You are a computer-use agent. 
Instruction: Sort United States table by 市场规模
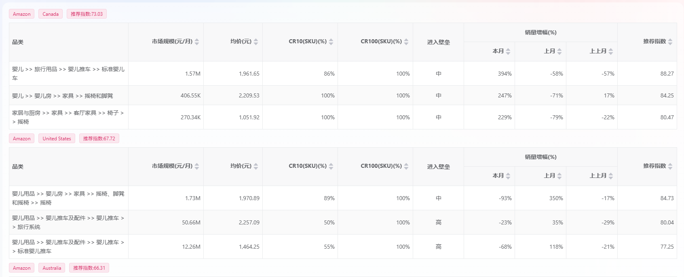tap(197, 166)
